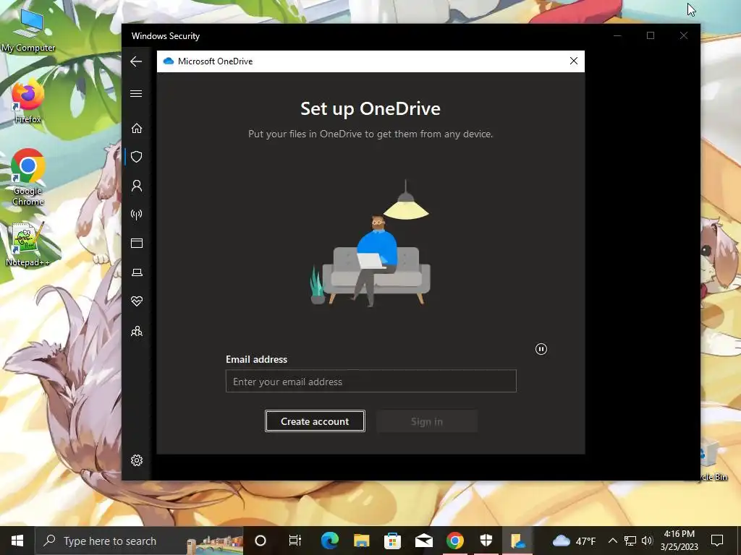
Task: Open the clock showing 4:16 PM
Action: point(679,541)
